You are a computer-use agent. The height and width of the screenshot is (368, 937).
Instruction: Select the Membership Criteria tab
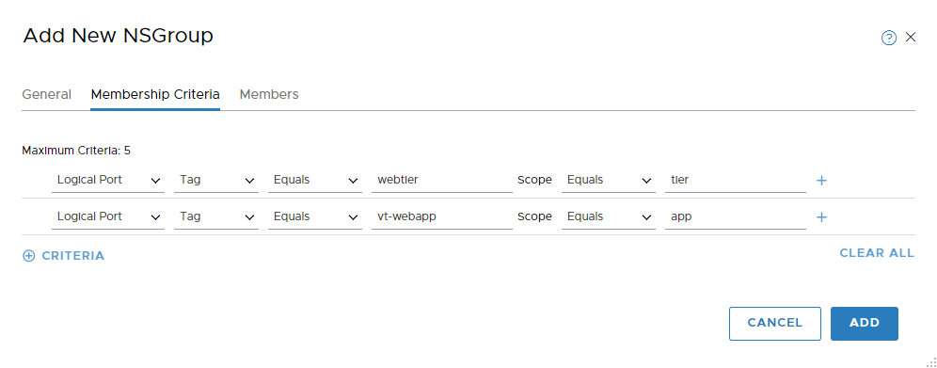point(155,94)
